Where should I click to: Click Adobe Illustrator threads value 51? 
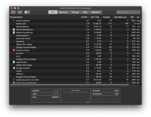(110, 80)
